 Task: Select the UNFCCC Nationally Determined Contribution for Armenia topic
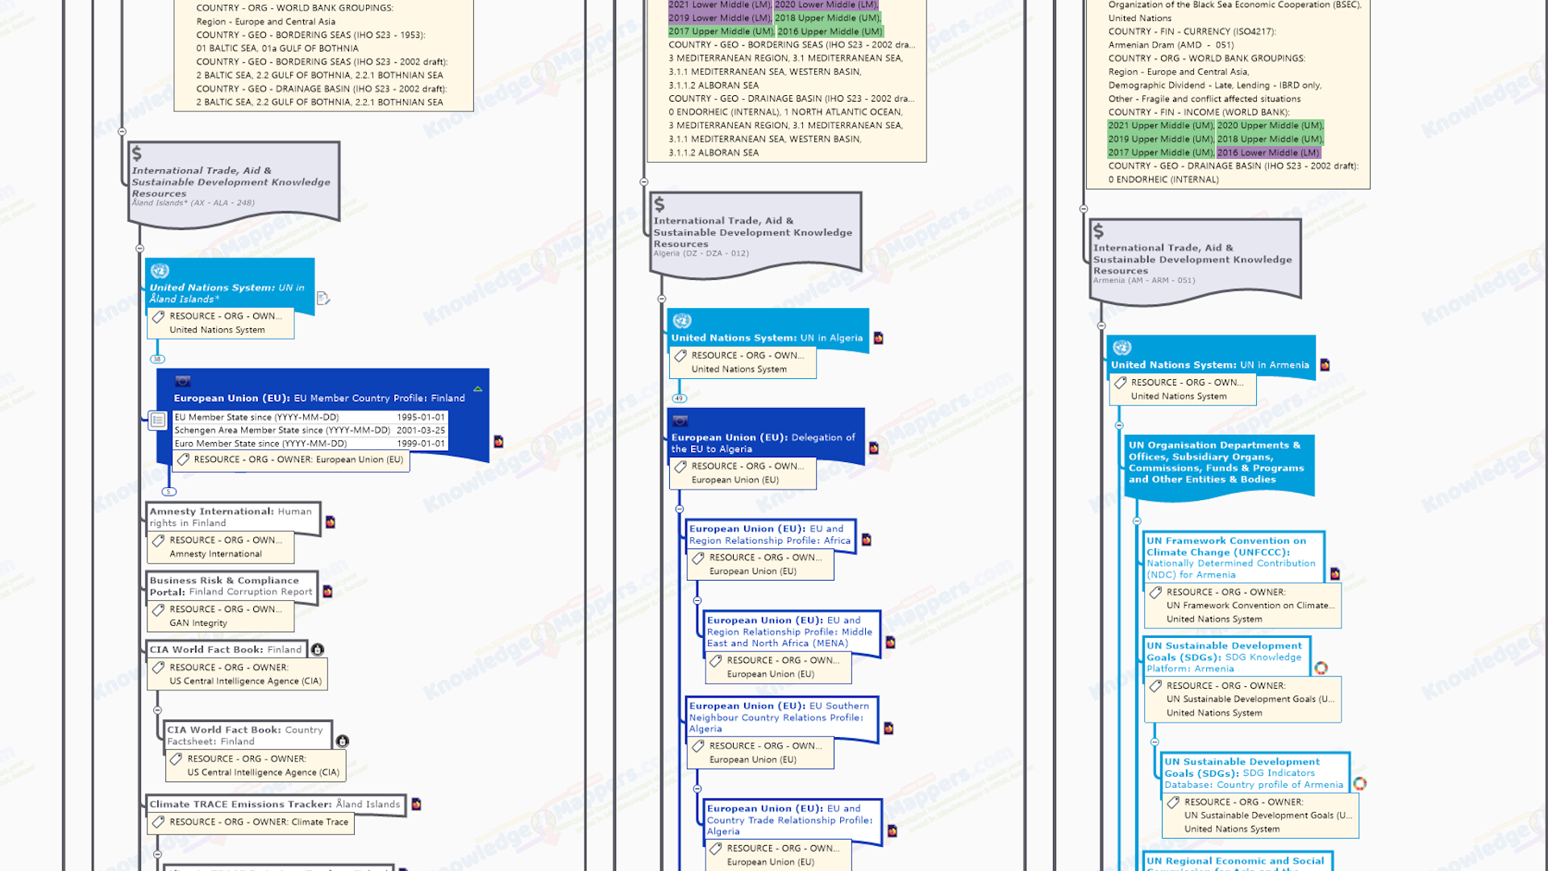[x=1231, y=557]
